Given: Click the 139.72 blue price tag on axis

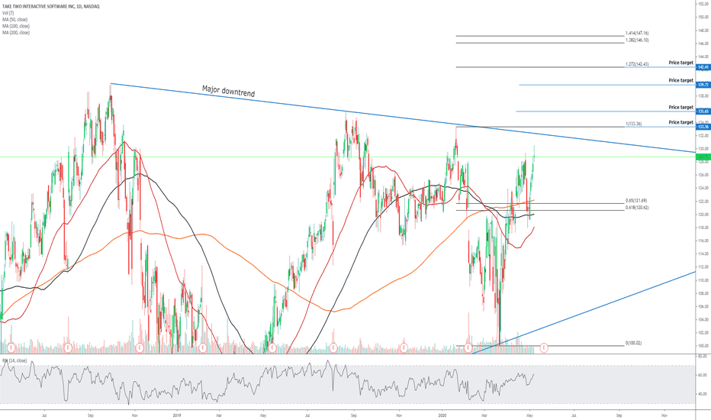Looking at the screenshot, I should [703, 85].
